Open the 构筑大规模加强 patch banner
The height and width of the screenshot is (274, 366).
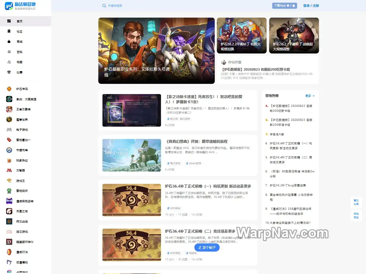(x=242, y=35)
